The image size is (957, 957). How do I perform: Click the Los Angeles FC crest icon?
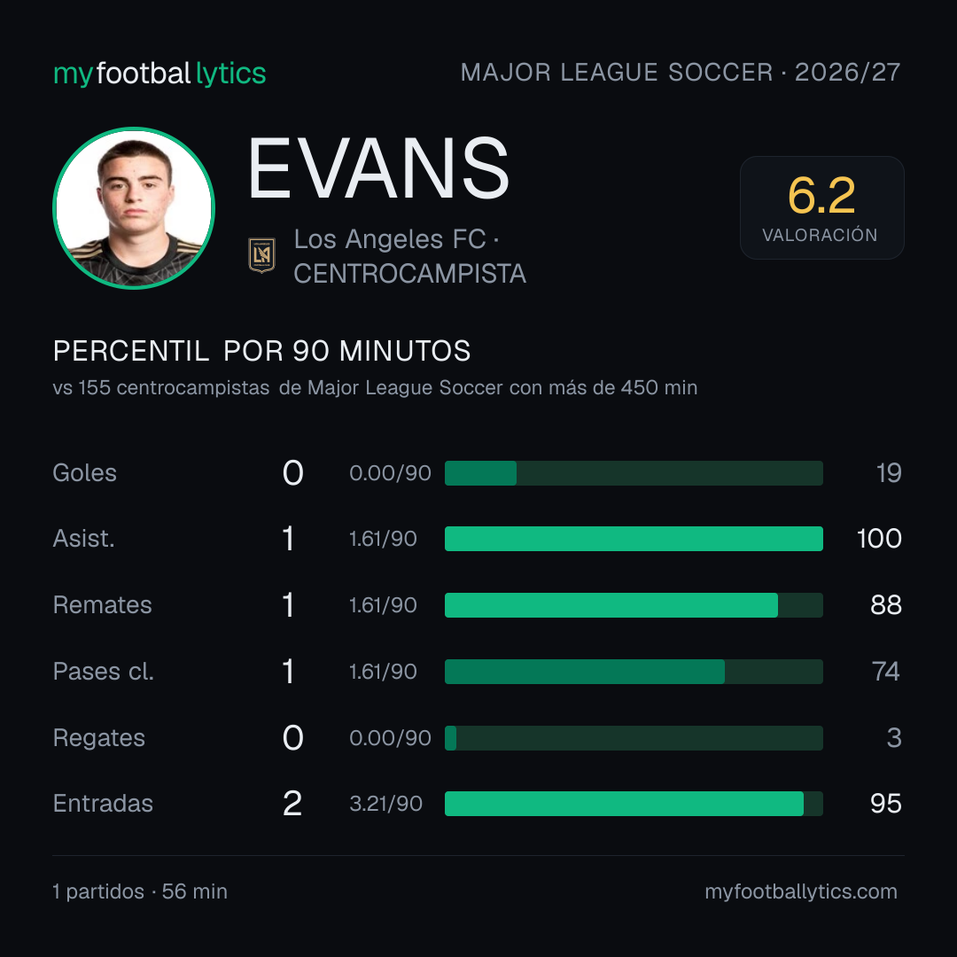tap(261, 255)
